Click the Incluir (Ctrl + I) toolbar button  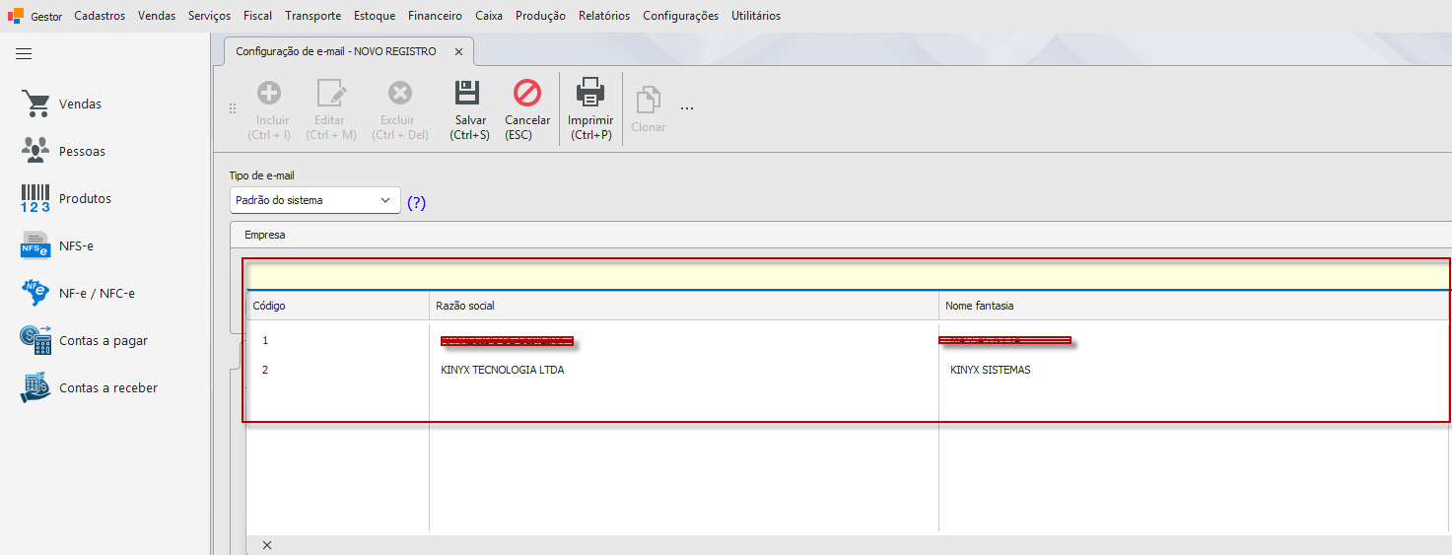point(268,109)
